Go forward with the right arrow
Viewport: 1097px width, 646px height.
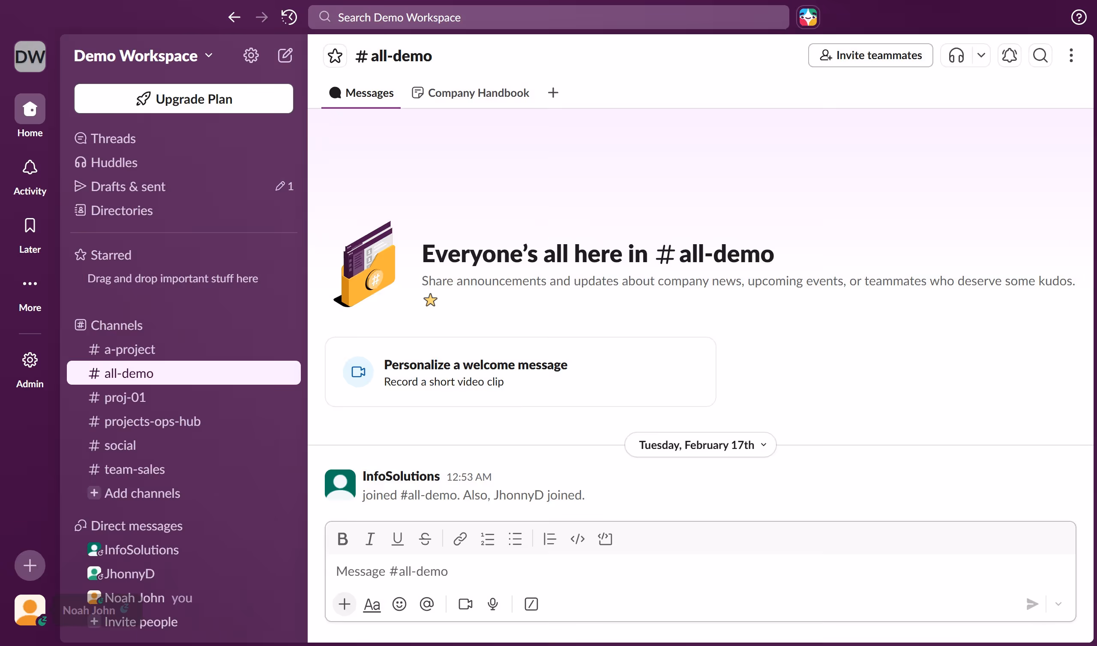(x=262, y=18)
